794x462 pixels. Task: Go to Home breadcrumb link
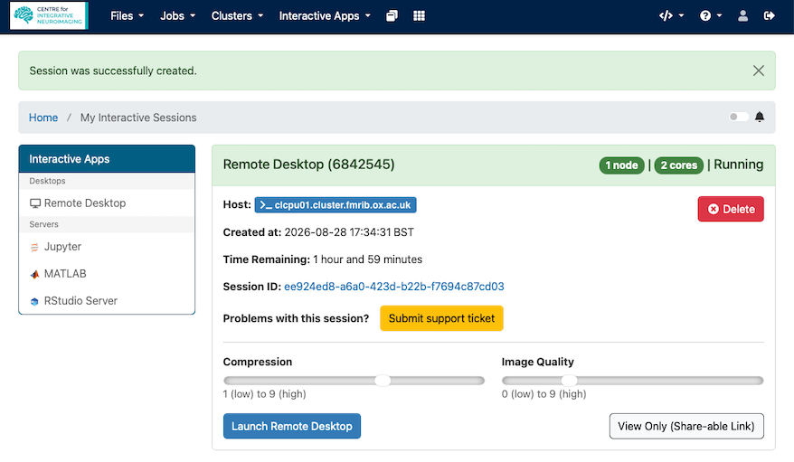[43, 118]
